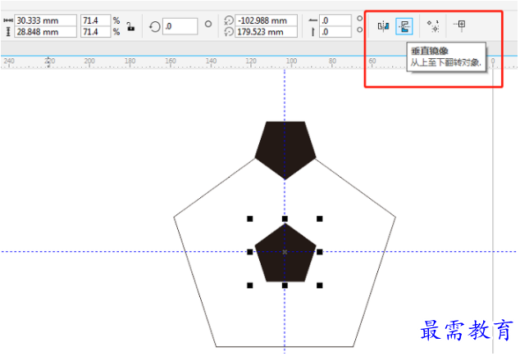Click the horizontal ruler at mark 160
Viewport: 520px width, 356px height.
(171, 62)
